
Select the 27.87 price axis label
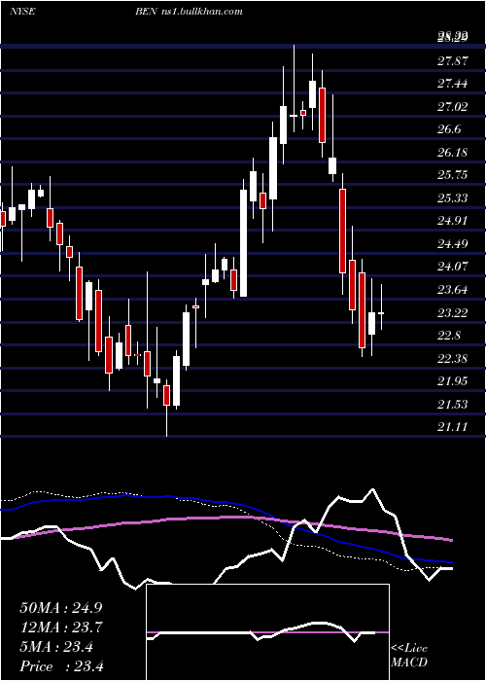[453, 60]
